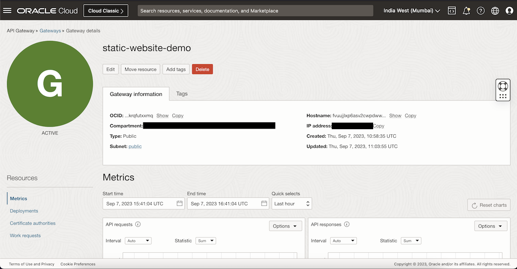Open the Cloud Shell developer tools icon
The height and width of the screenshot is (269, 517).
451,11
